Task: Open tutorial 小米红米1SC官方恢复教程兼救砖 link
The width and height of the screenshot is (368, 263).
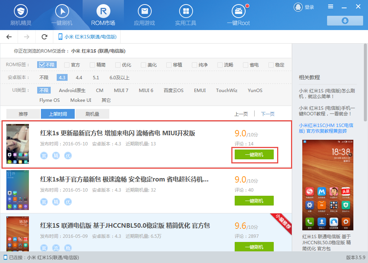Action: 326,128
